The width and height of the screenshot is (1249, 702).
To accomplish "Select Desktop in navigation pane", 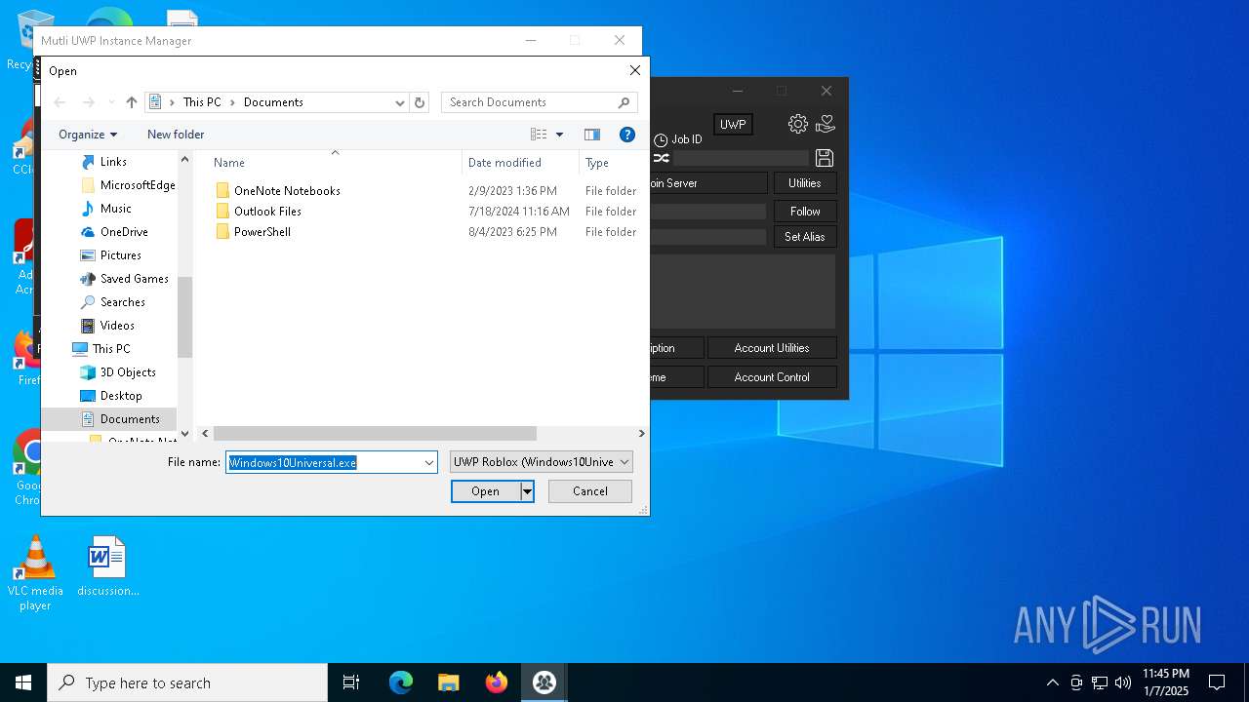I will tap(121, 396).
